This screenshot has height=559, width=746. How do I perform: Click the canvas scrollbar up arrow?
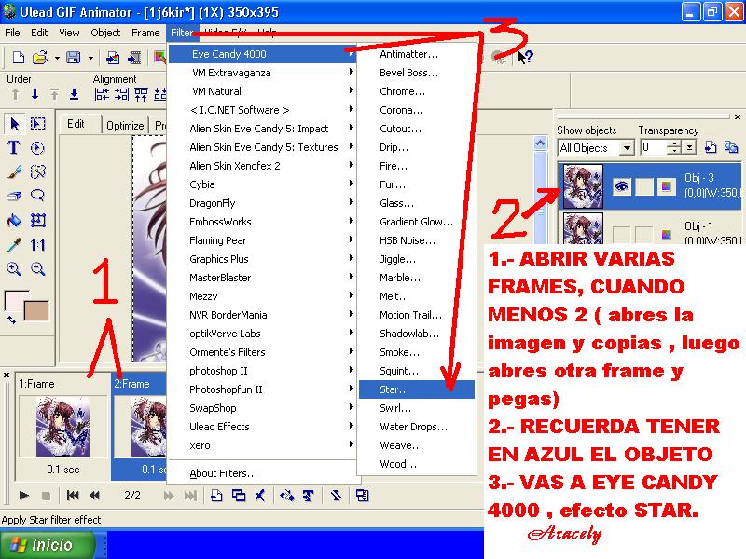[x=540, y=143]
